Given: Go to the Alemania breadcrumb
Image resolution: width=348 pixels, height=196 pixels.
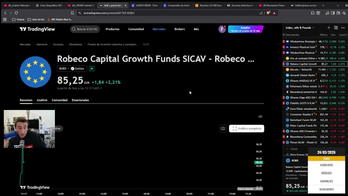Looking at the screenshot, I should tap(42, 44).
